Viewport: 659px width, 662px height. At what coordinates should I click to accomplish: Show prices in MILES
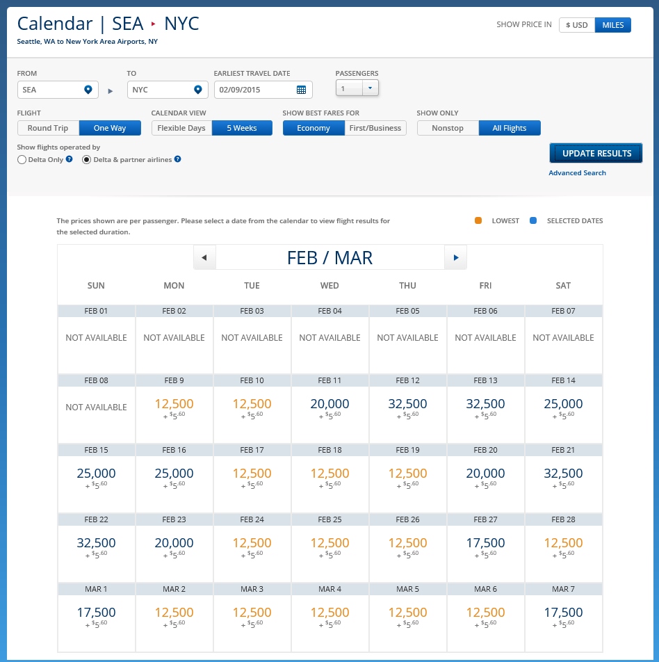[x=612, y=24]
